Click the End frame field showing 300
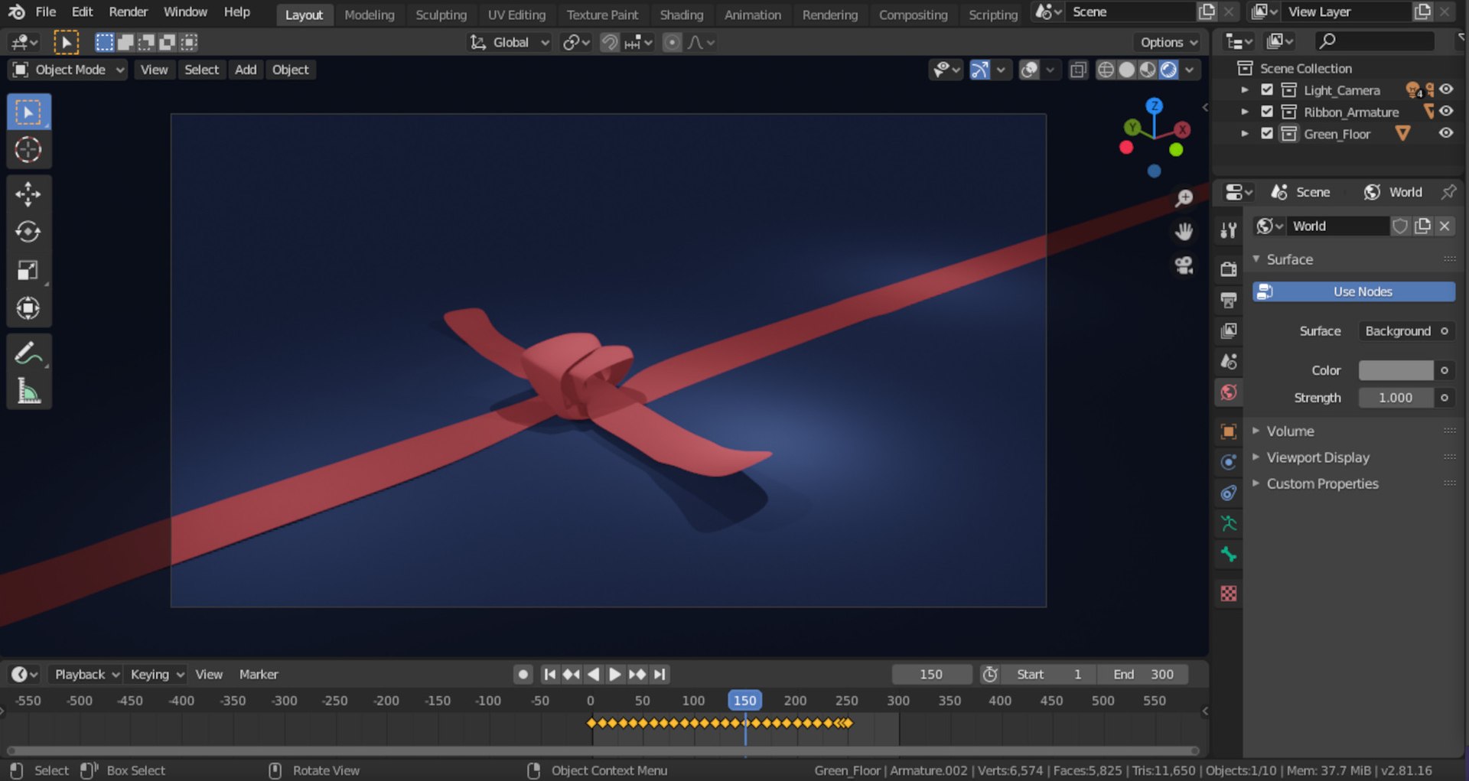This screenshot has width=1469, height=781. click(x=1142, y=674)
